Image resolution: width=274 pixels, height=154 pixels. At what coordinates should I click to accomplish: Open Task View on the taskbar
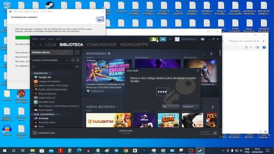(23, 151)
